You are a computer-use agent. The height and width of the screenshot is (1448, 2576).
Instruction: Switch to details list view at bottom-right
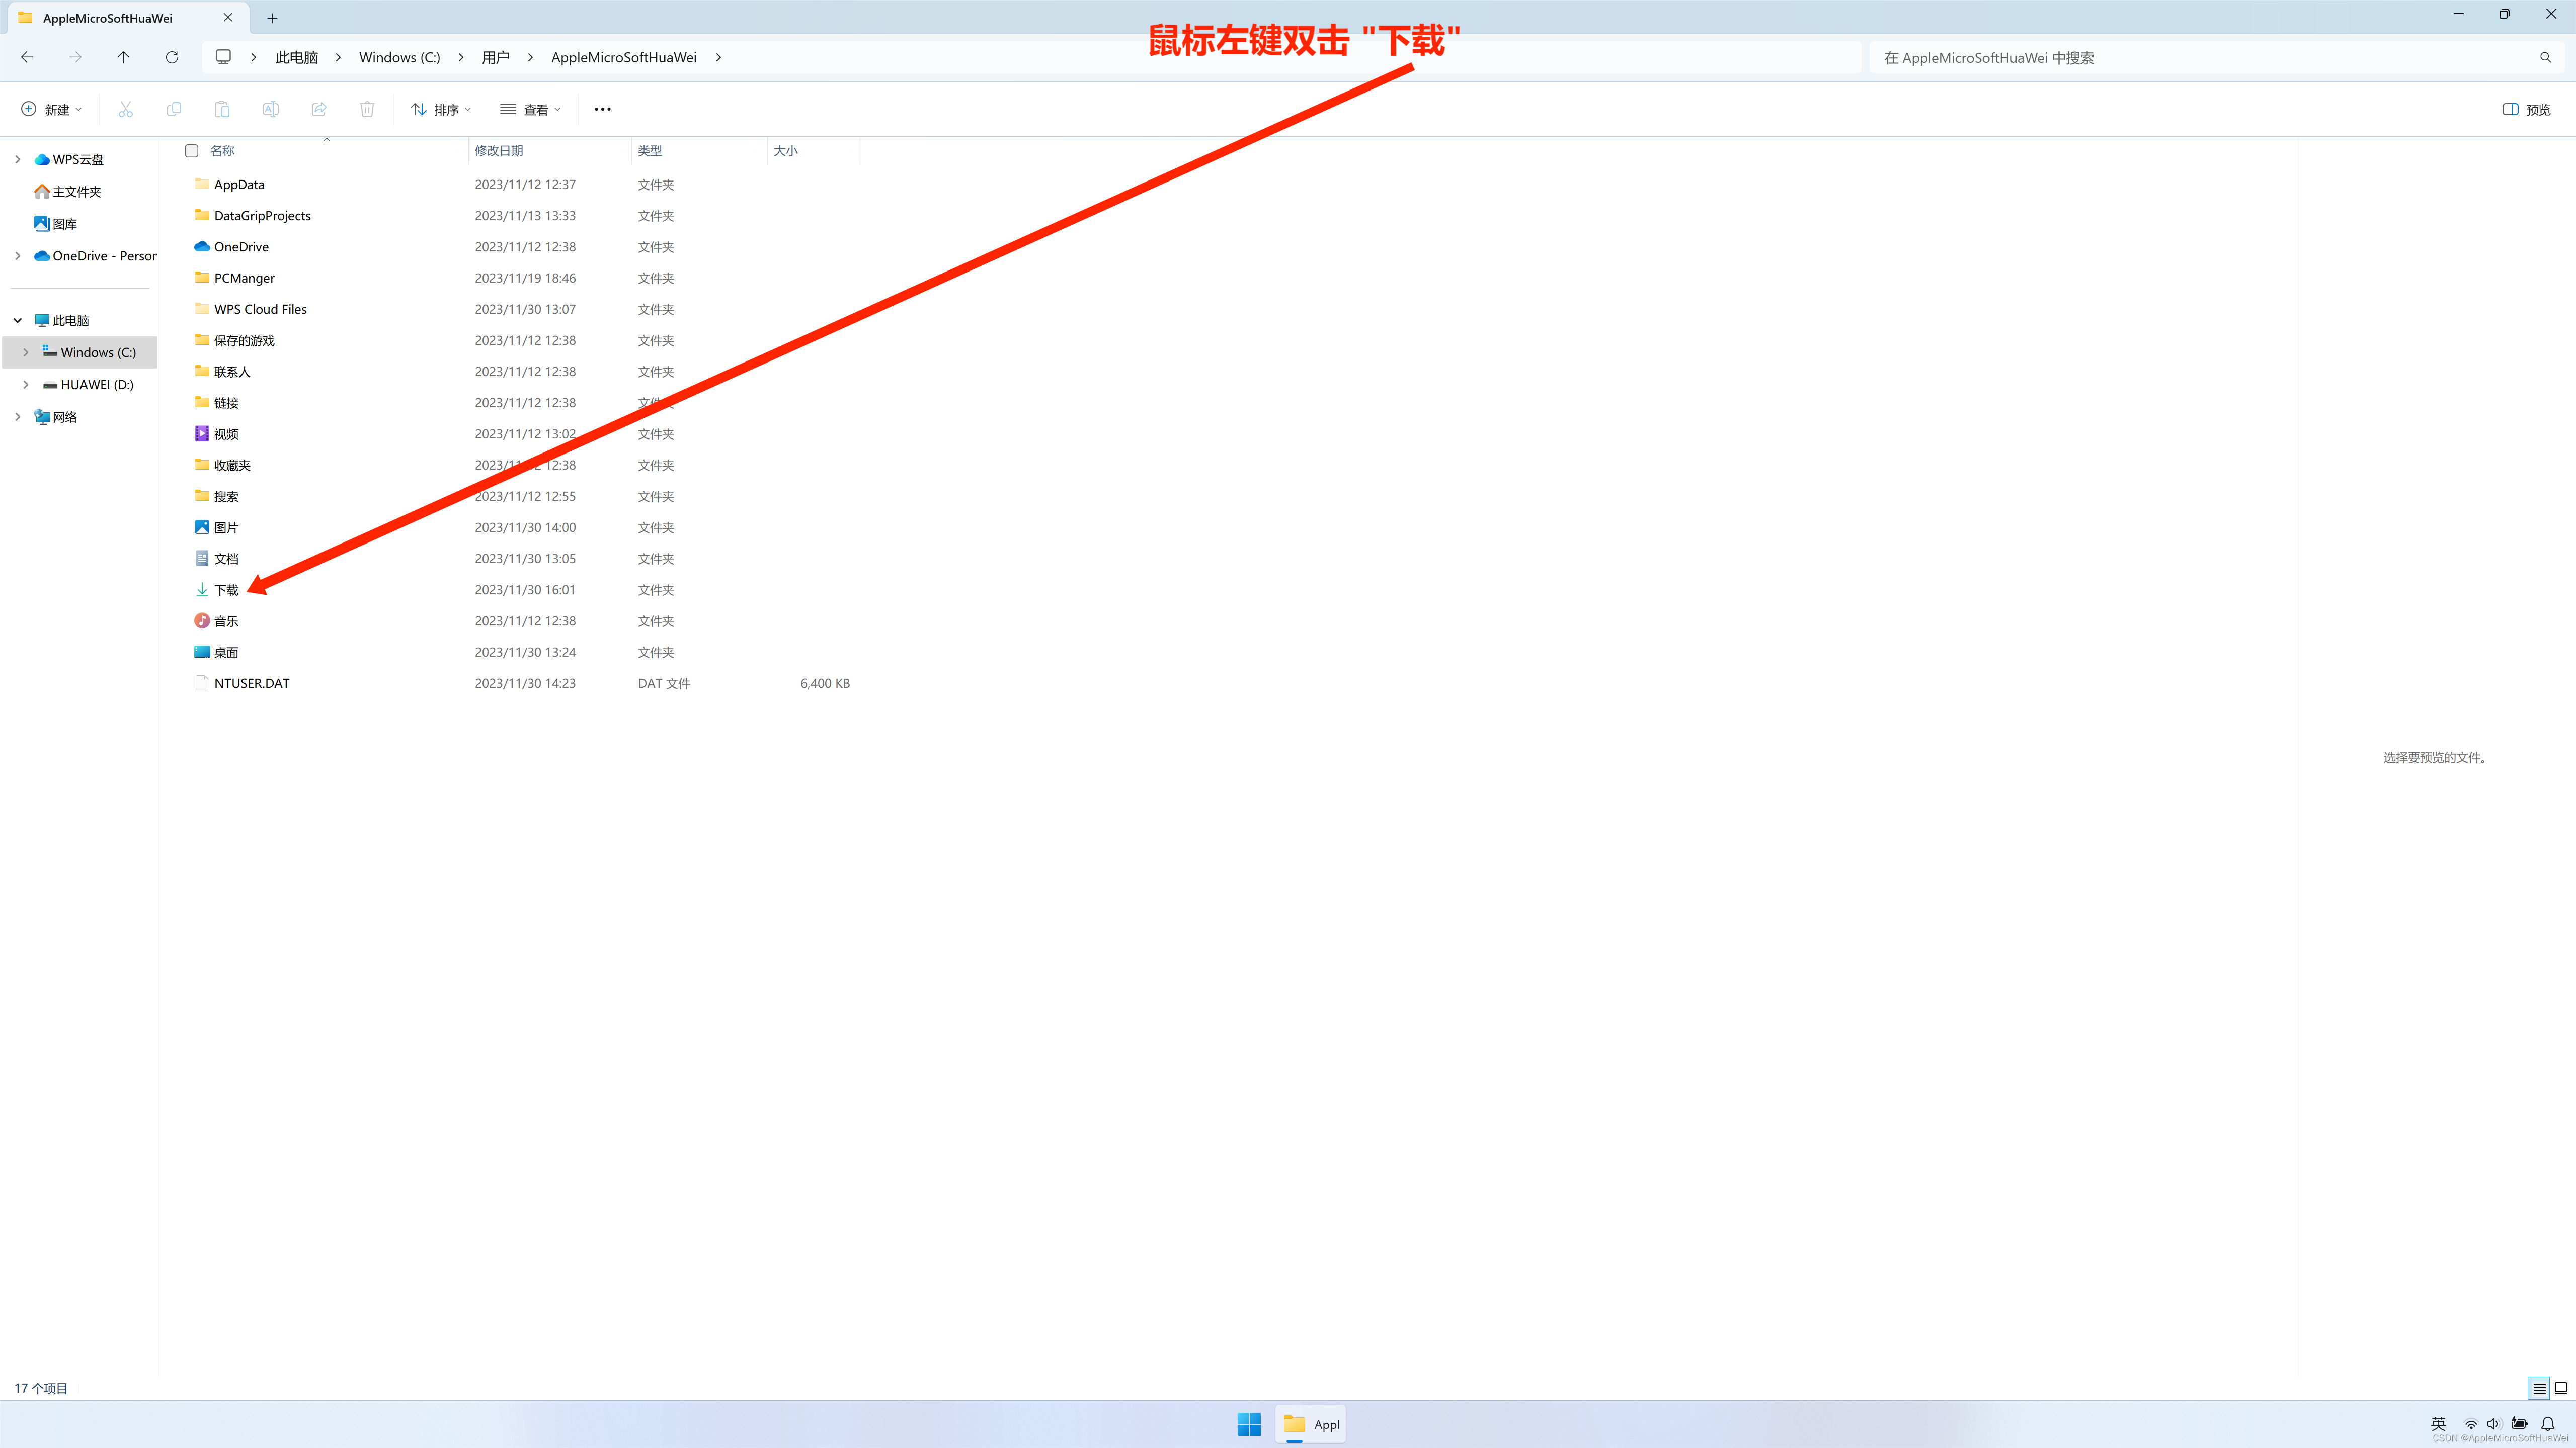(2539, 1388)
